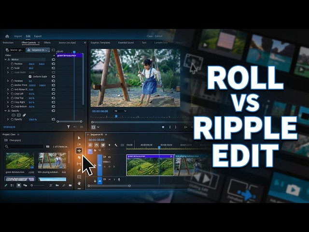Click Find magnifier icon in Project panel footer

[x=64, y=185]
